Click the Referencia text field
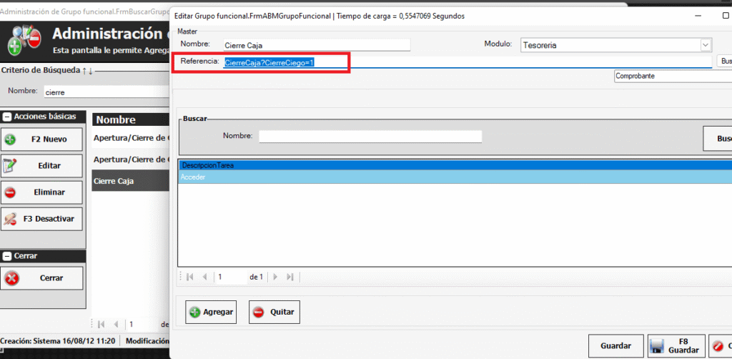 [x=465, y=62]
